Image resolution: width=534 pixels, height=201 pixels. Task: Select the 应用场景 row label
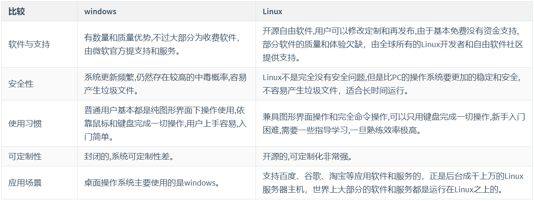pos(25,183)
